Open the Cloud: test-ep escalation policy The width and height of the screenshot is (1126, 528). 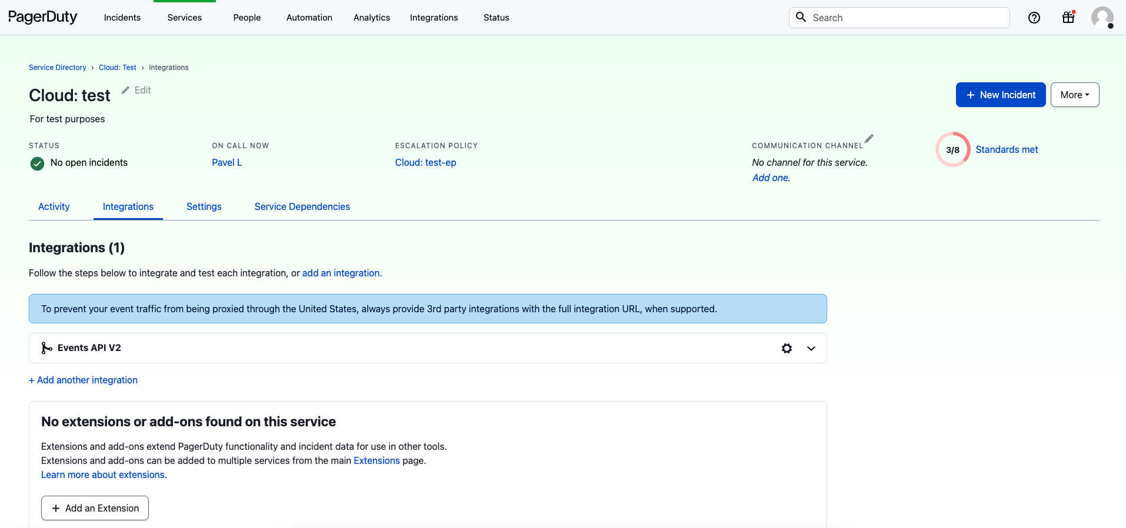click(426, 162)
